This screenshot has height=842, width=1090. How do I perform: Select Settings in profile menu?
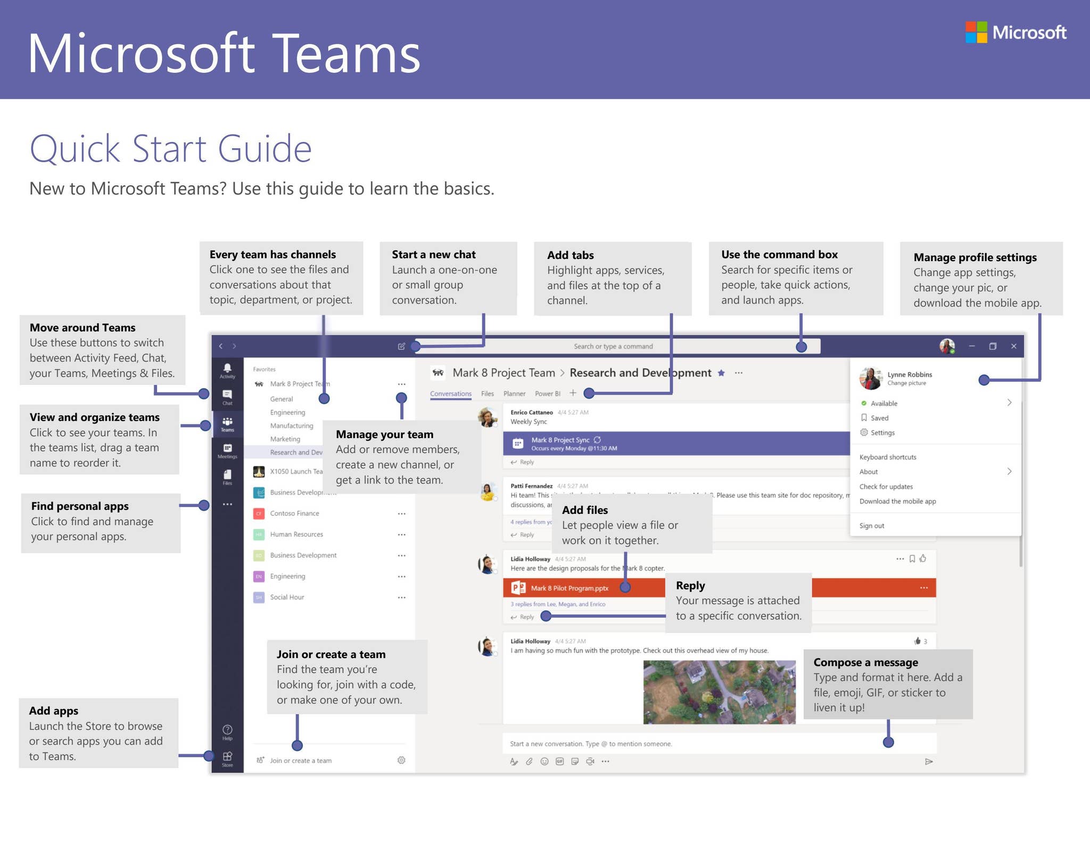(882, 432)
